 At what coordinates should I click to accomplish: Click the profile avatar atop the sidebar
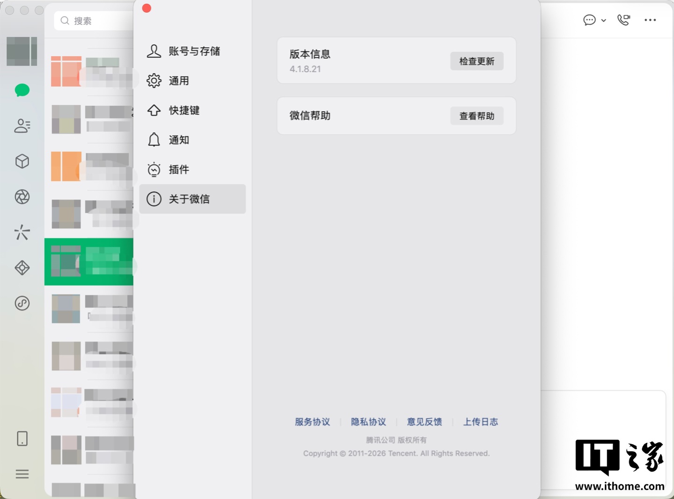(22, 51)
